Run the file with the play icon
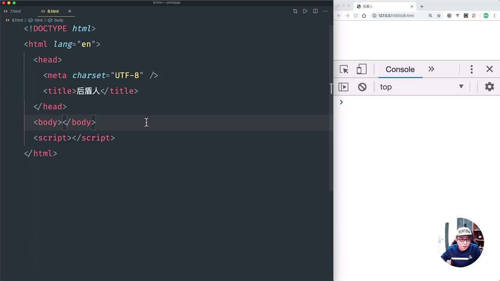The height and width of the screenshot is (281, 500). (305, 11)
